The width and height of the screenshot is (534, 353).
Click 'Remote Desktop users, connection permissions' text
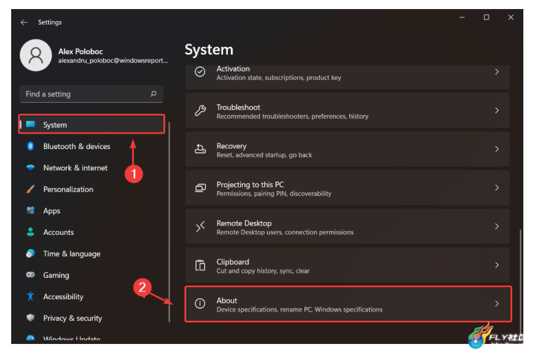285,232
